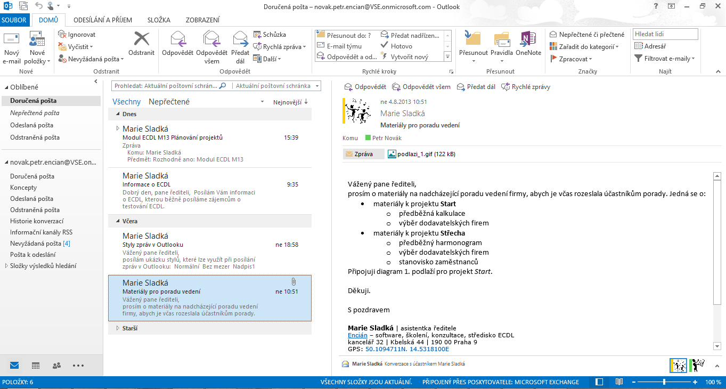The image size is (726, 389).
Task: Expand the Starší message group
Action: 118,328
